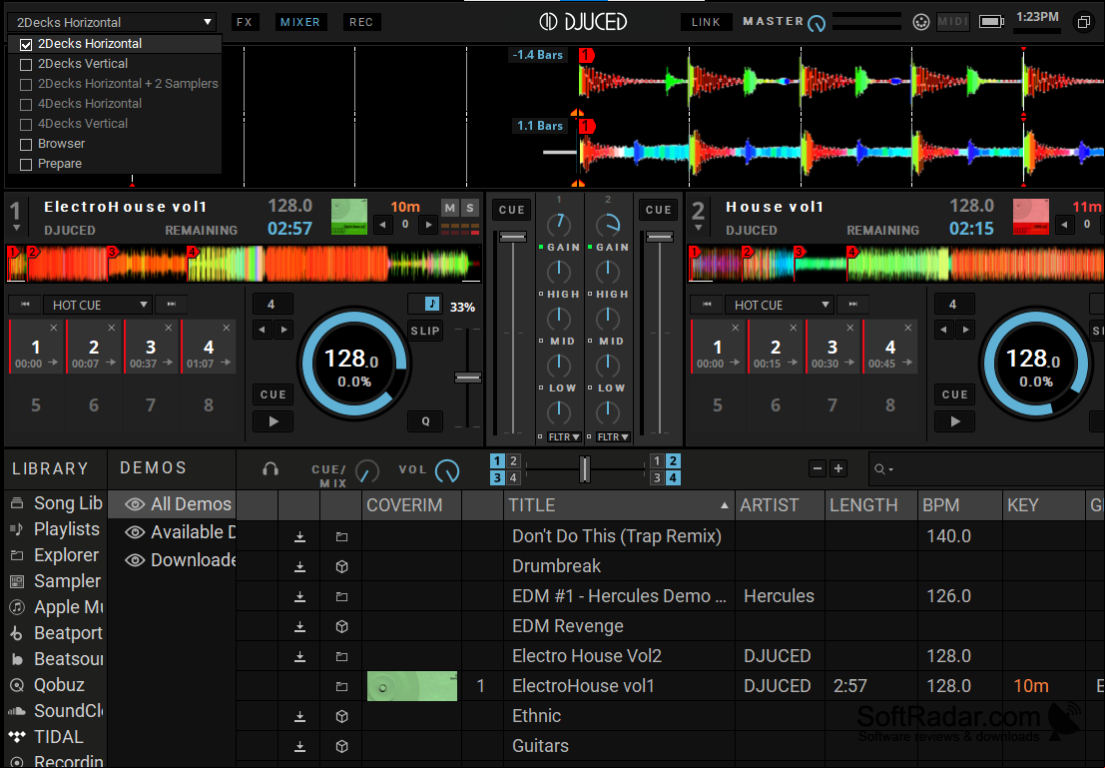Open Beatsource in the library sidebar
Screen dimensions: 1105x768
[x=56, y=659]
